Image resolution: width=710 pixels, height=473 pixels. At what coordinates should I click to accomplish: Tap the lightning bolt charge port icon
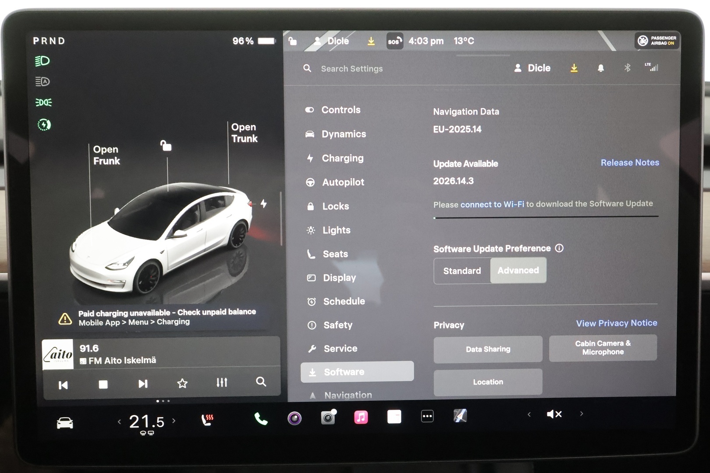click(263, 204)
